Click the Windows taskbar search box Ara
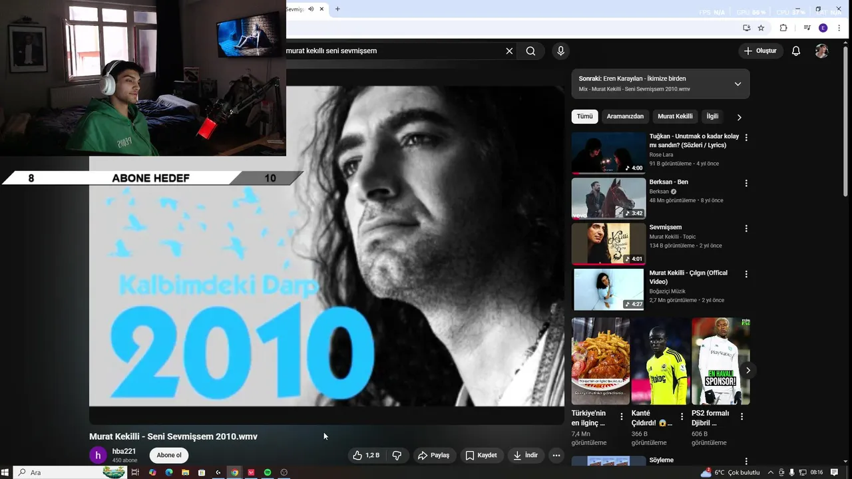 coord(70,472)
